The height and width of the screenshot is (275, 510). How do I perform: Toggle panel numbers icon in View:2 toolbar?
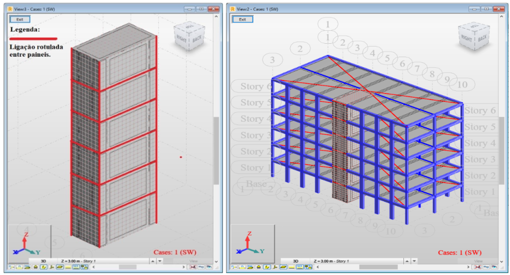tap(251, 267)
